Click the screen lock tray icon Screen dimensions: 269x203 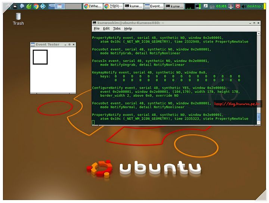[x=231, y=6]
